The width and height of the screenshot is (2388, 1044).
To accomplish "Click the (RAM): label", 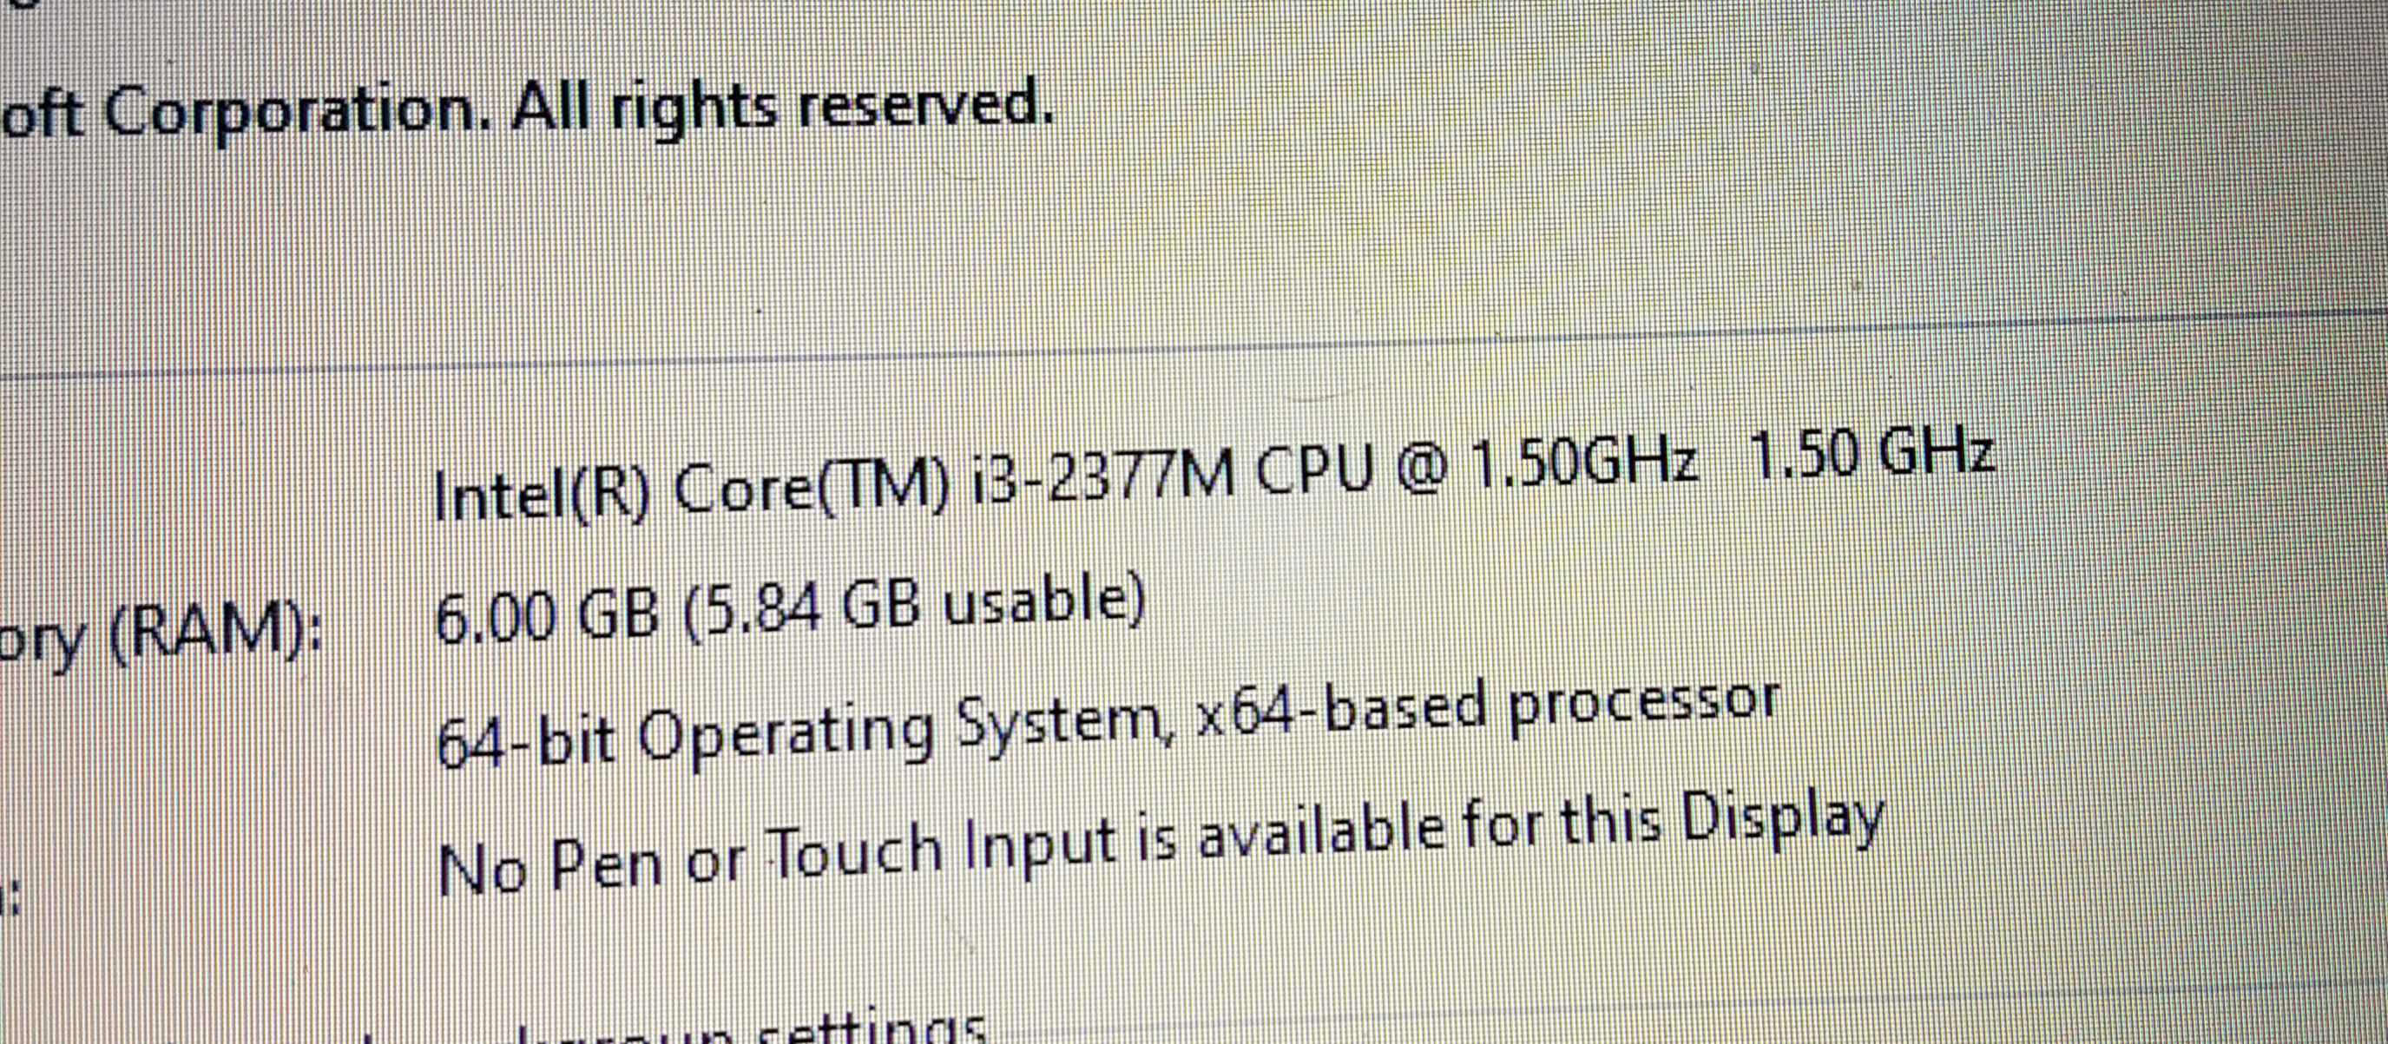I will [217, 635].
